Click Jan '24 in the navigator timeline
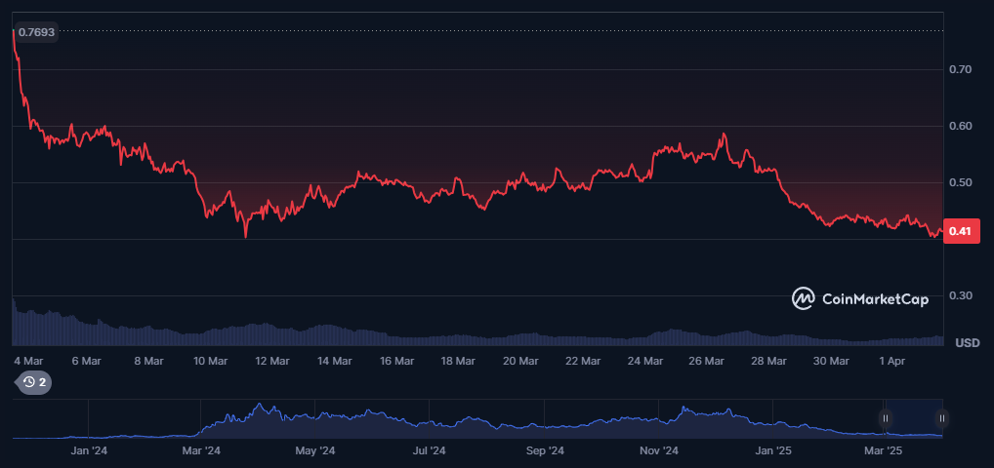Screen dimensions: 994x468 click(89, 450)
